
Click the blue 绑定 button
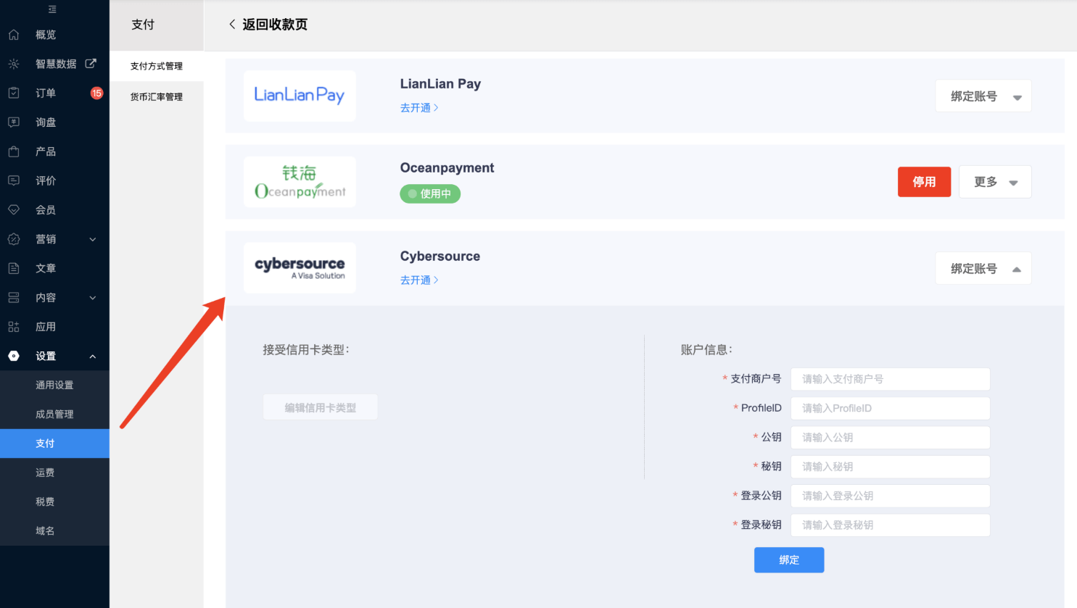pyautogui.click(x=789, y=560)
